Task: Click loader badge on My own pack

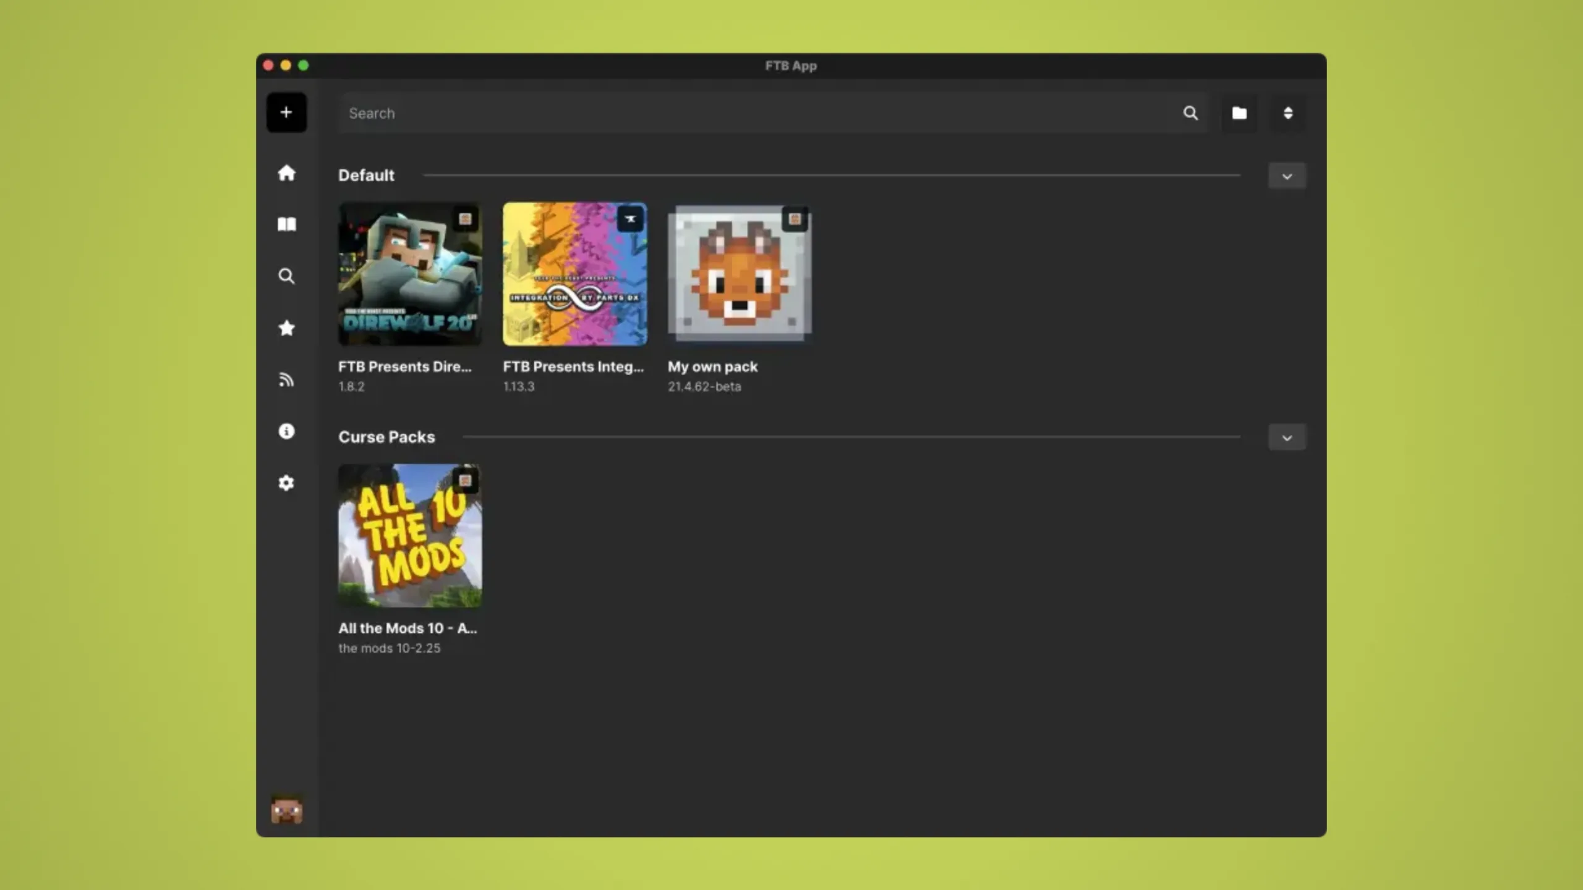Action: 795,219
